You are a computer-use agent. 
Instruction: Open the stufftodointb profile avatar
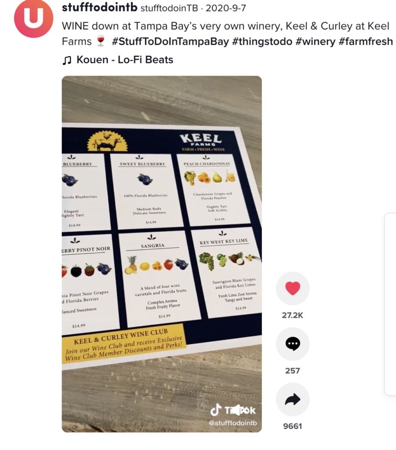pyautogui.click(x=33, y=18)
